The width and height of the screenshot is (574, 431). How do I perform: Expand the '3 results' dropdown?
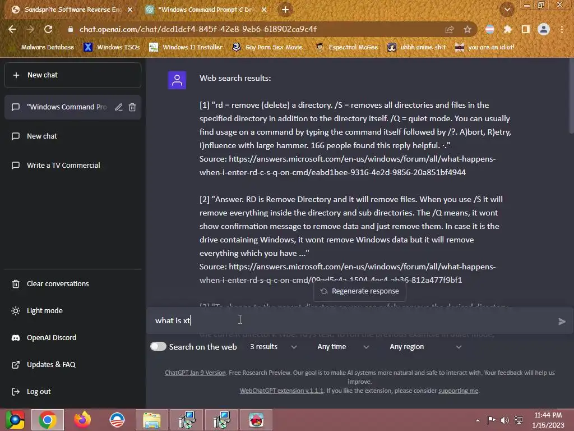click(273, 347)
